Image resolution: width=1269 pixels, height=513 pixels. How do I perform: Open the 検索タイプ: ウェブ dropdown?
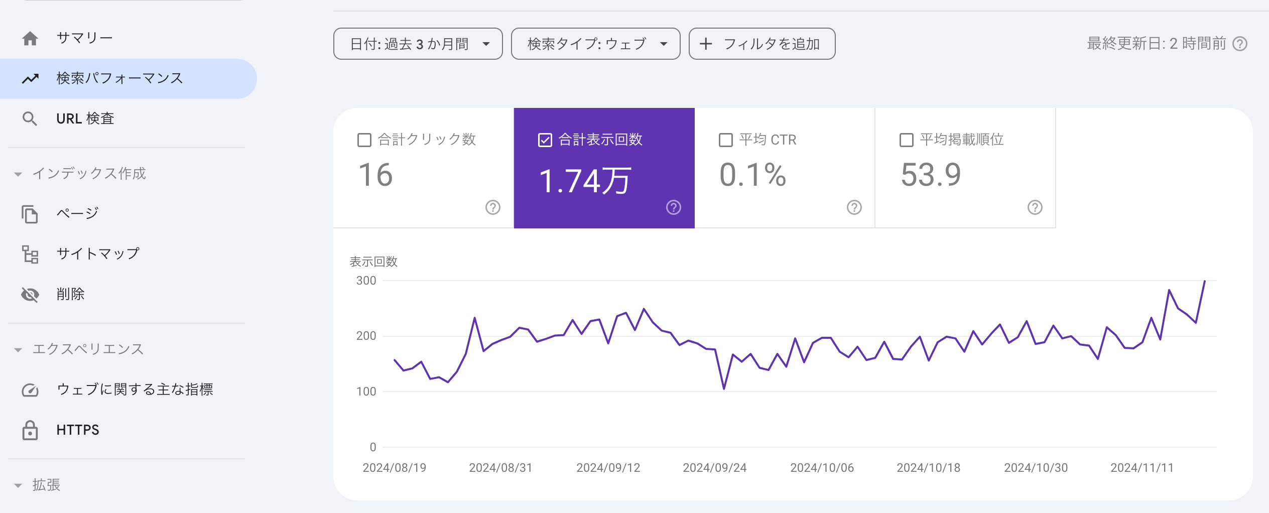[596, 44]
